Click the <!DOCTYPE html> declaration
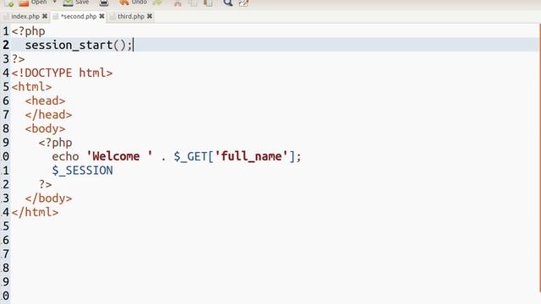 [x=62, y=73]
